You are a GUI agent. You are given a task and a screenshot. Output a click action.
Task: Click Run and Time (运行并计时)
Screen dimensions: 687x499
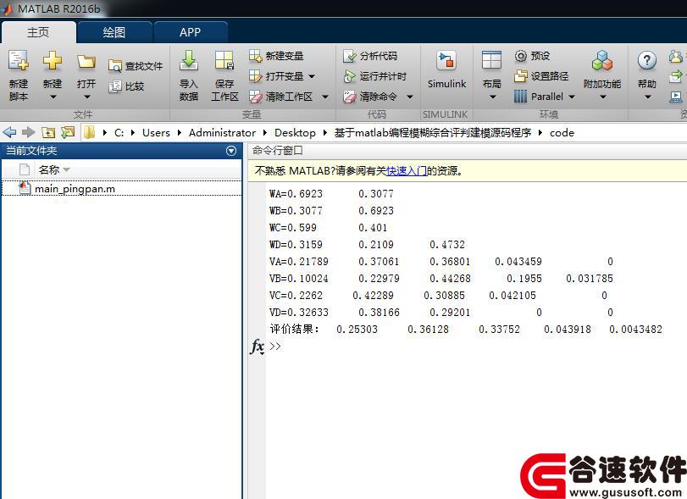(x=375, y=76)
